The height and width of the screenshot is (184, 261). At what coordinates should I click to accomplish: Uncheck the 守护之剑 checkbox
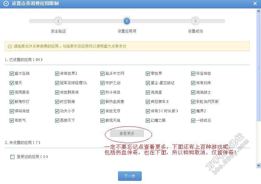click(102, 83)
